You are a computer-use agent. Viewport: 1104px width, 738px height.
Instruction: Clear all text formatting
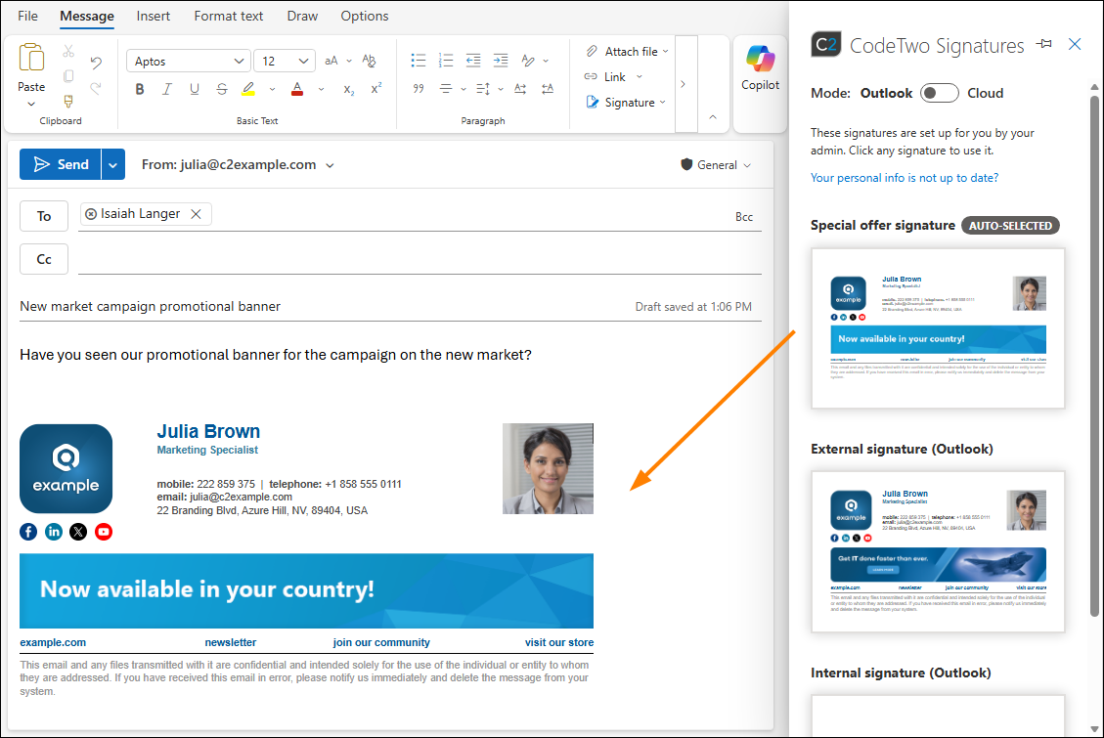tap(369, 61)
